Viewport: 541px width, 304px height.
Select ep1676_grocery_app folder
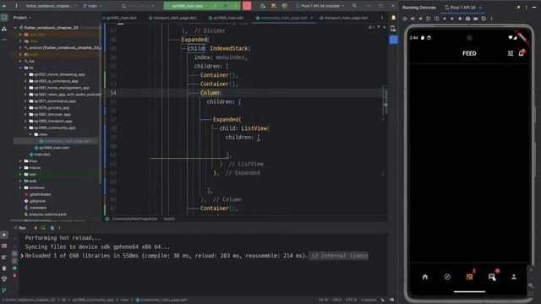(x=49, y=107)
